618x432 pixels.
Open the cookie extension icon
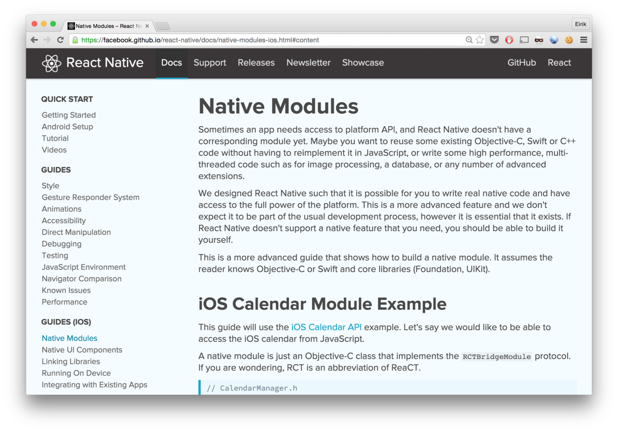point(569,40)
